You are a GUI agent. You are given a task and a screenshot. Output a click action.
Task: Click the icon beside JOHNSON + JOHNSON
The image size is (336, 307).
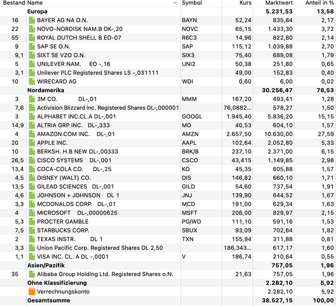pyautogui.click(x=32, y=195)
